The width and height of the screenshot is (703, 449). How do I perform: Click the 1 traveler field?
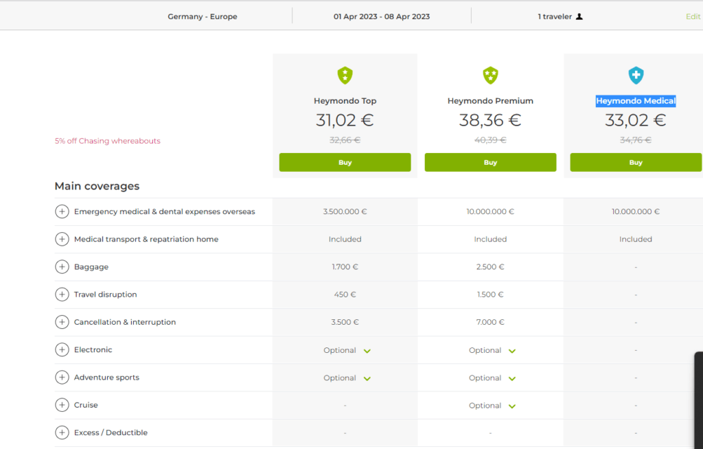pyautogui.click(x=560, y=16)
